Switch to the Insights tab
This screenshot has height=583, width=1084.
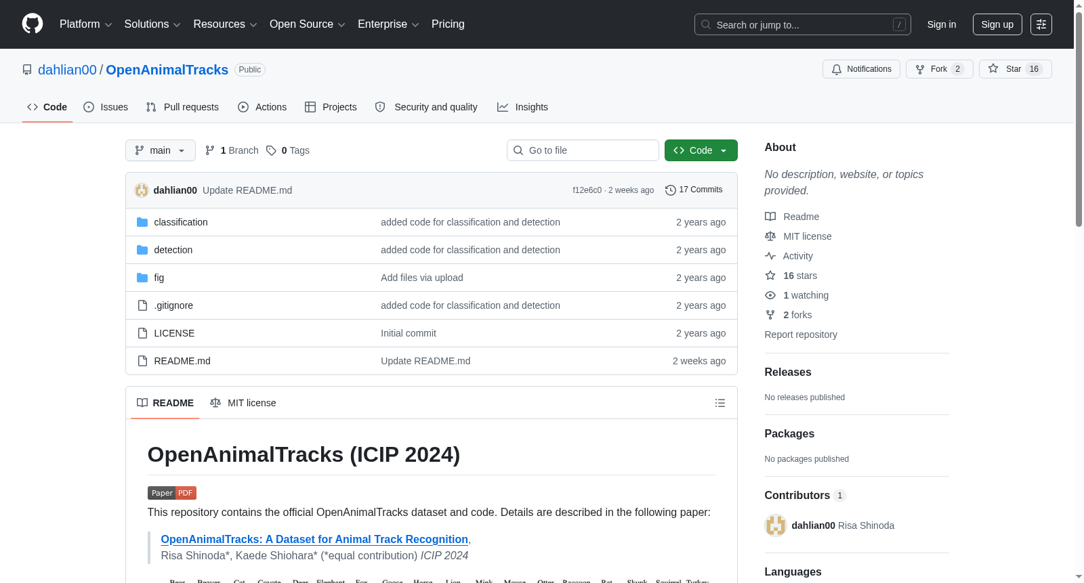point(522,107)
